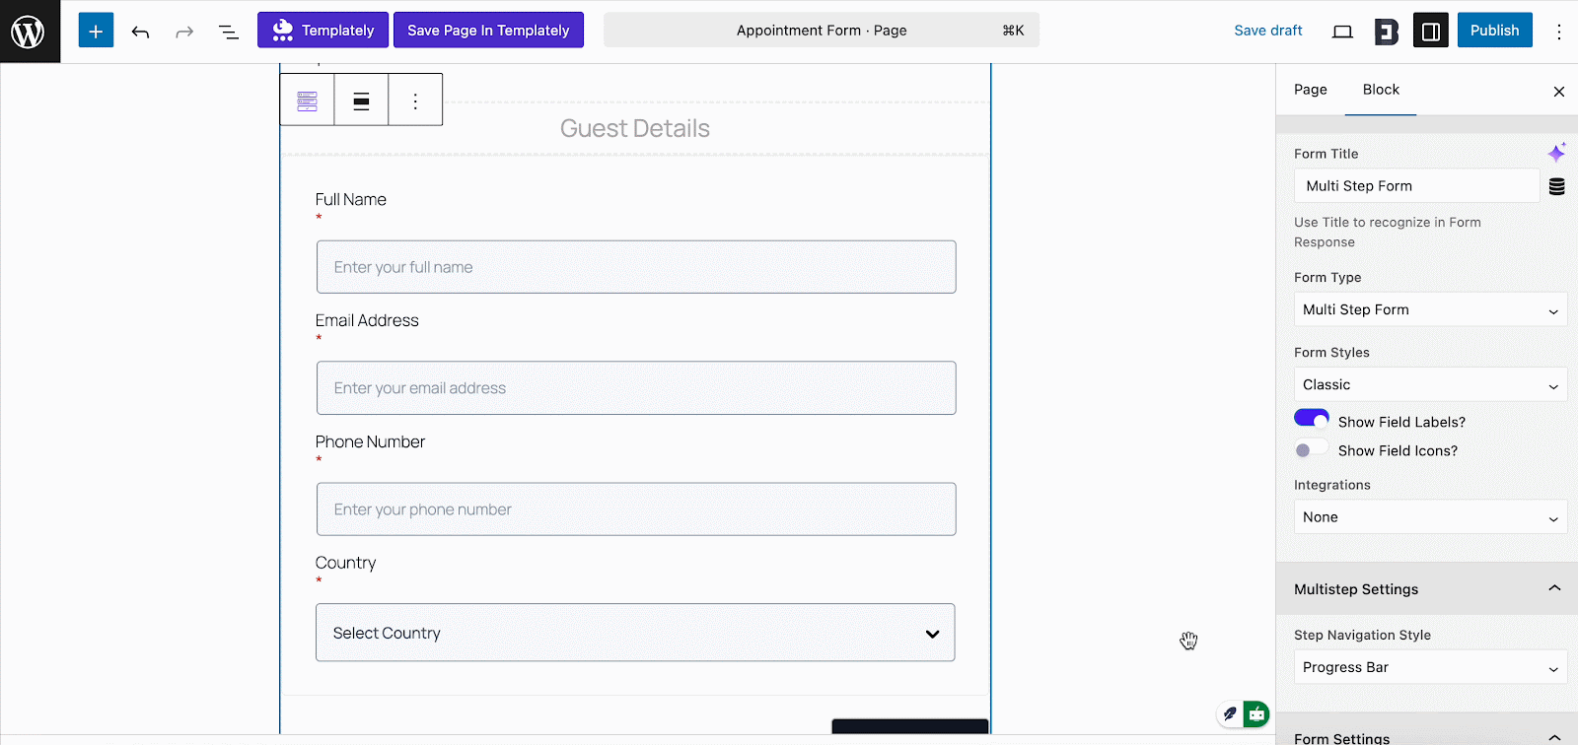Click the rocket floating icon

[x=1230, y=713]
